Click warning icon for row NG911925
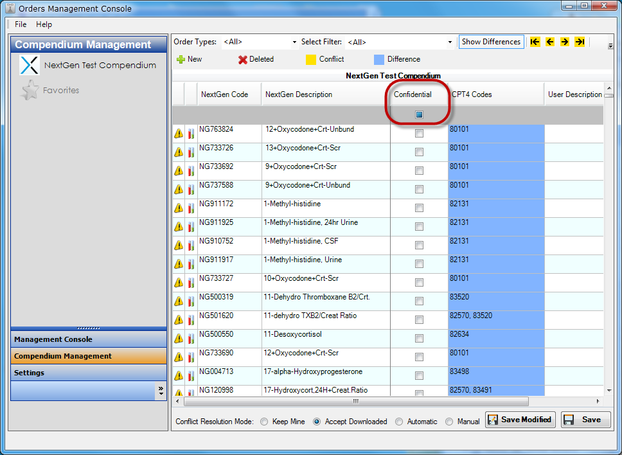 (179, 226)
